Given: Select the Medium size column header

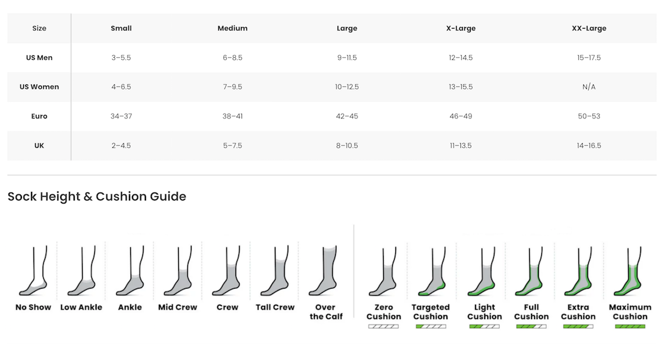Looking at the screenshot, I should 232,28.
